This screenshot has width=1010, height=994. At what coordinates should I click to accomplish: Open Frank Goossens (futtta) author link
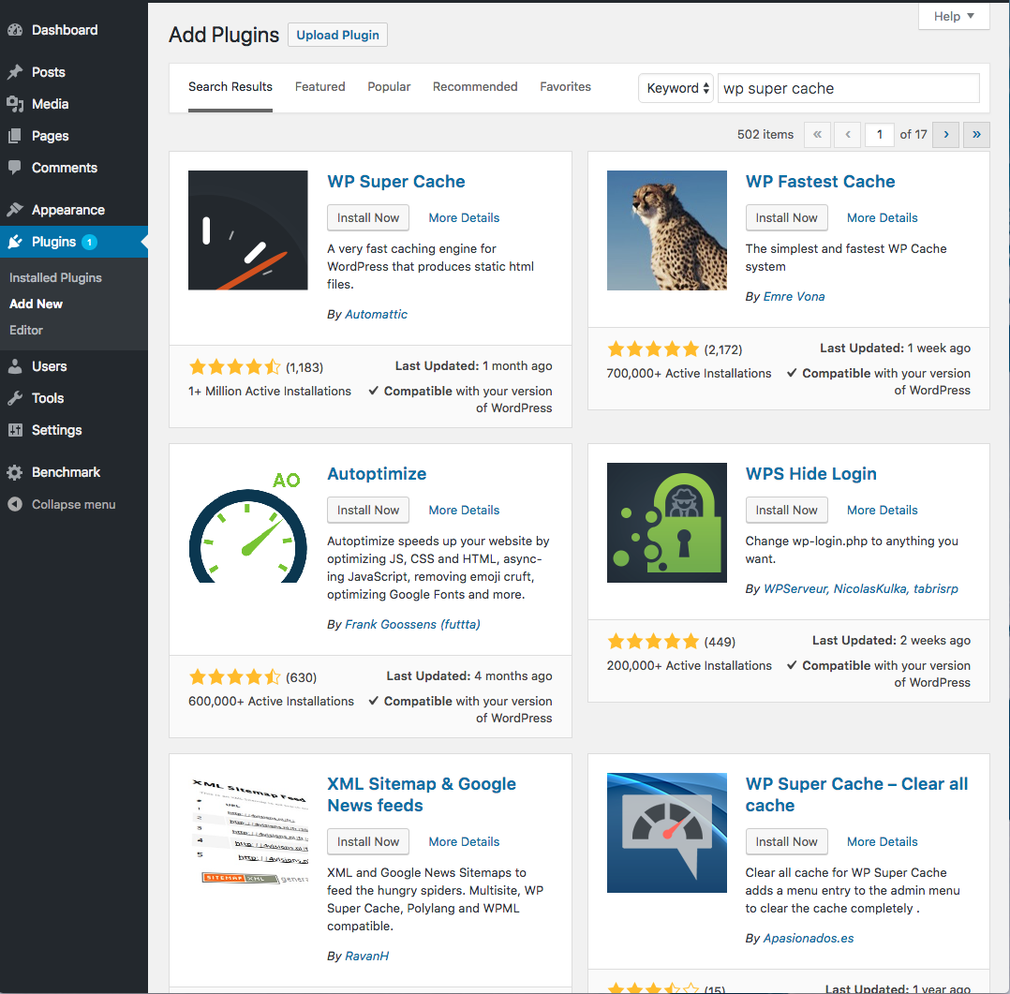pos(412,624)
